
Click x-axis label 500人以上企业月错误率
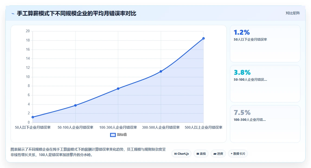coord(204,127)
